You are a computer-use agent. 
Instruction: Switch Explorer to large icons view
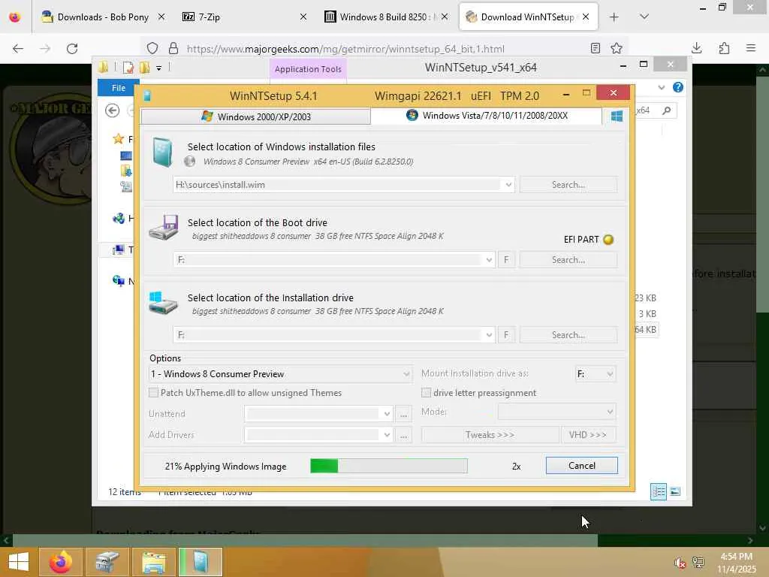[x=675, y=491]
